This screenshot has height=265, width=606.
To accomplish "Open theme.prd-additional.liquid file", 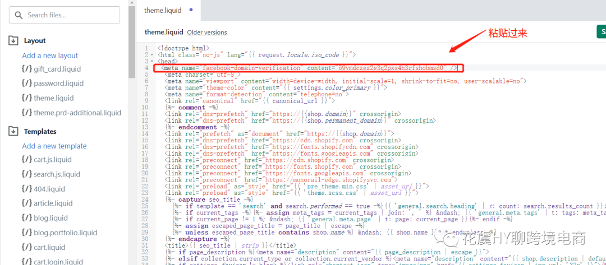I will coord(77,113).
